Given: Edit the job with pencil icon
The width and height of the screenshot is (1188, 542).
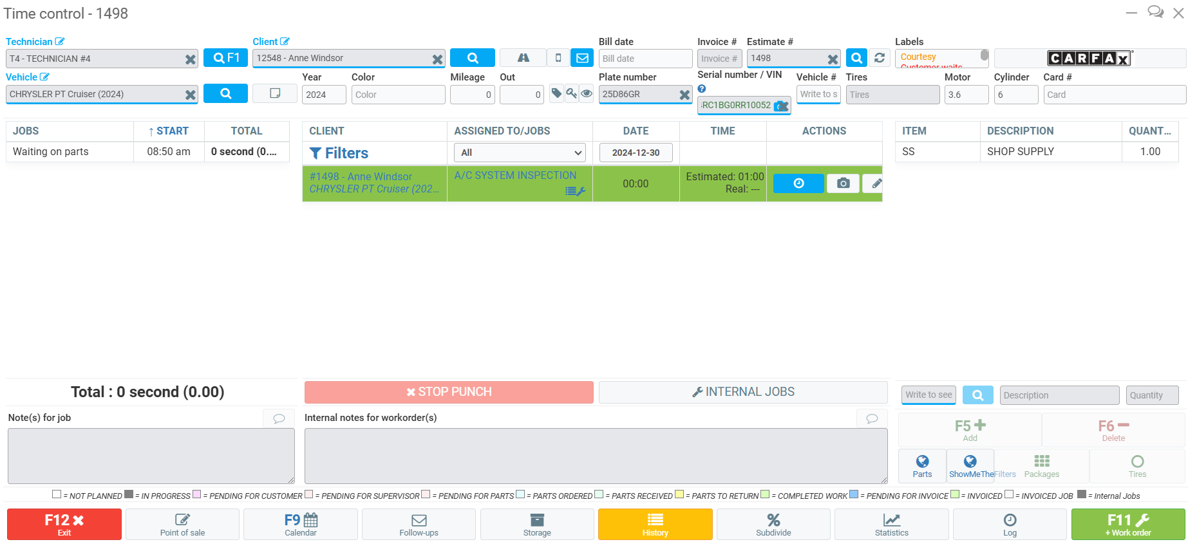Looking at the screenshot, I should tap(875, 183).
